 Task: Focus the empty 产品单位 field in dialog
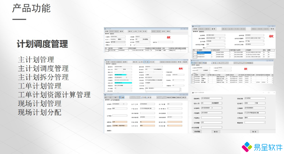(212, 118)
